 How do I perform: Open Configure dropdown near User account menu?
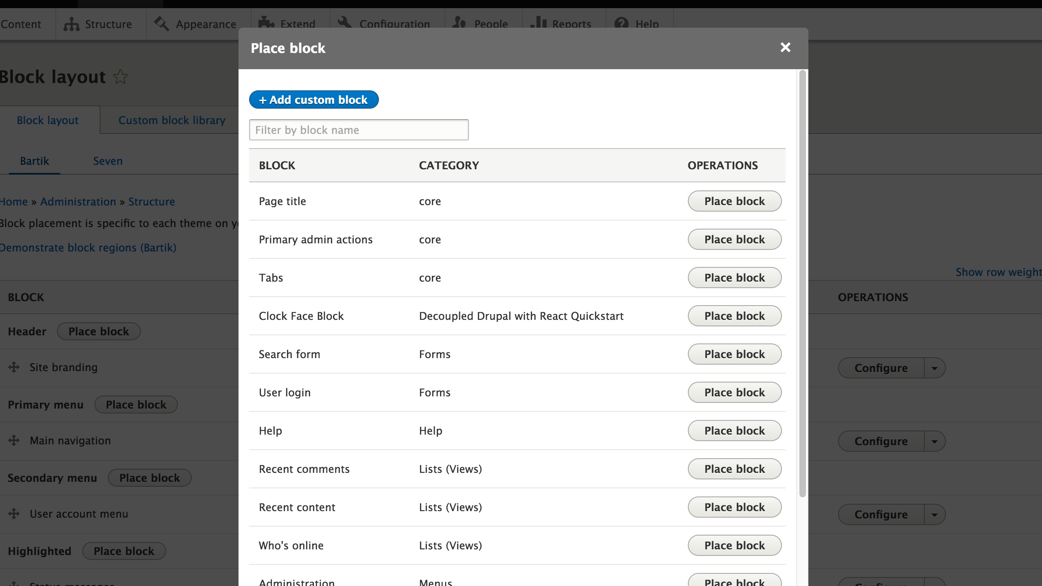tap(935, 514)
